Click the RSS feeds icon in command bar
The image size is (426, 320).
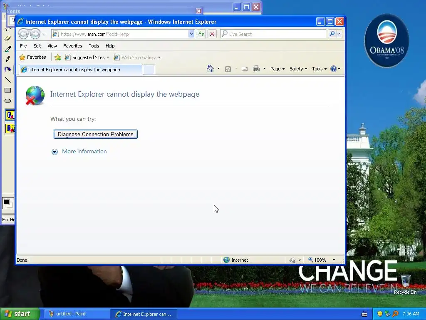click(x=228, y=69)
